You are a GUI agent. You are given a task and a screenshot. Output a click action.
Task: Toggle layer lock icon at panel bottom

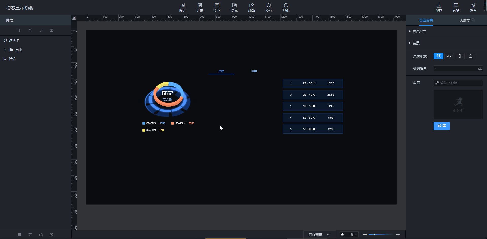coord(41,234)
